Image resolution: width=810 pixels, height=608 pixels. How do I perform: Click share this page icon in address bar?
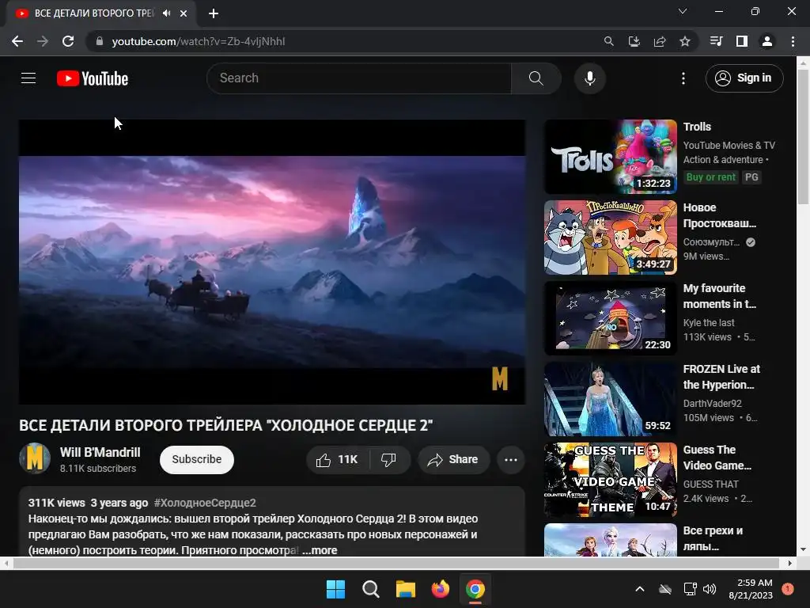(660, 41)
